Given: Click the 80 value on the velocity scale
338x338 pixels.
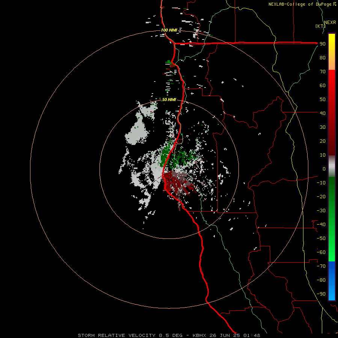Looking at the screenshot, I should click(323, 58).
